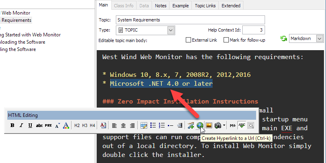Insert bulleted list
The height and width of the screenshot is (163, 326).
(x=153, y=125)
